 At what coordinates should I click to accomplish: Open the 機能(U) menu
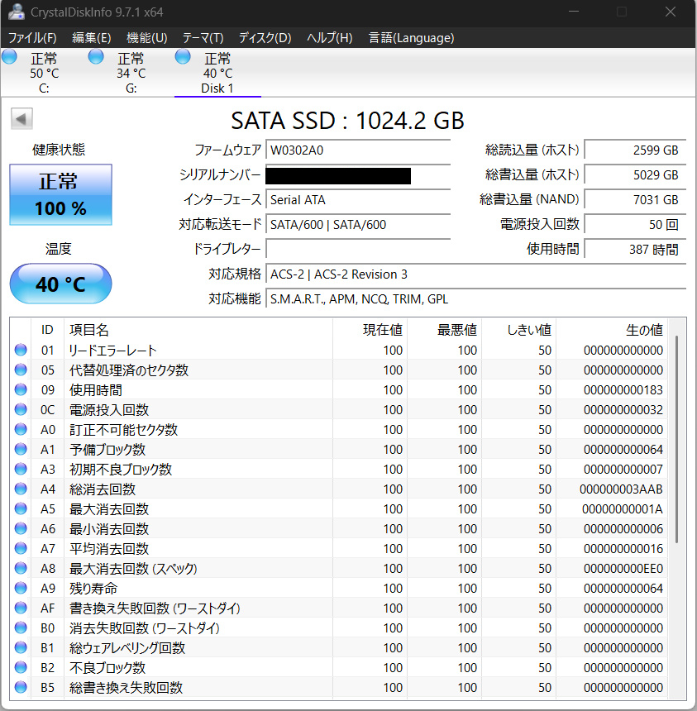coord(146,38)
